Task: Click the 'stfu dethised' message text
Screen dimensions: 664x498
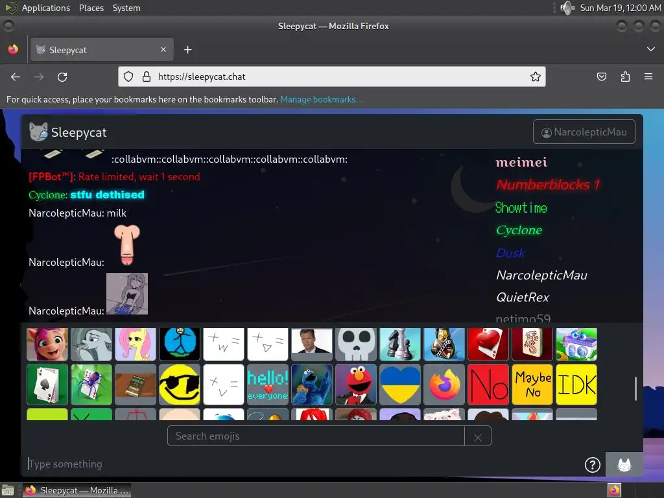Action: 107,195
